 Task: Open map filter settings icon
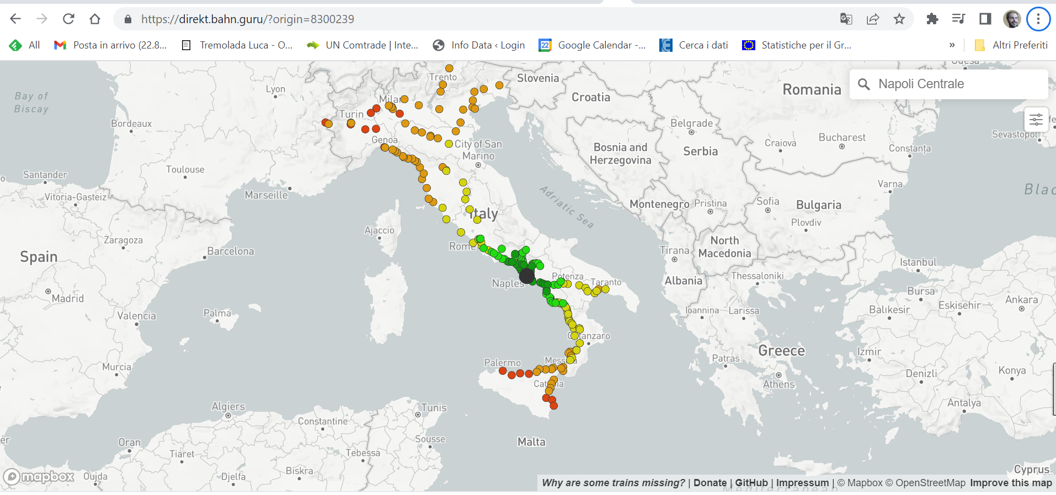[1036, 120]
